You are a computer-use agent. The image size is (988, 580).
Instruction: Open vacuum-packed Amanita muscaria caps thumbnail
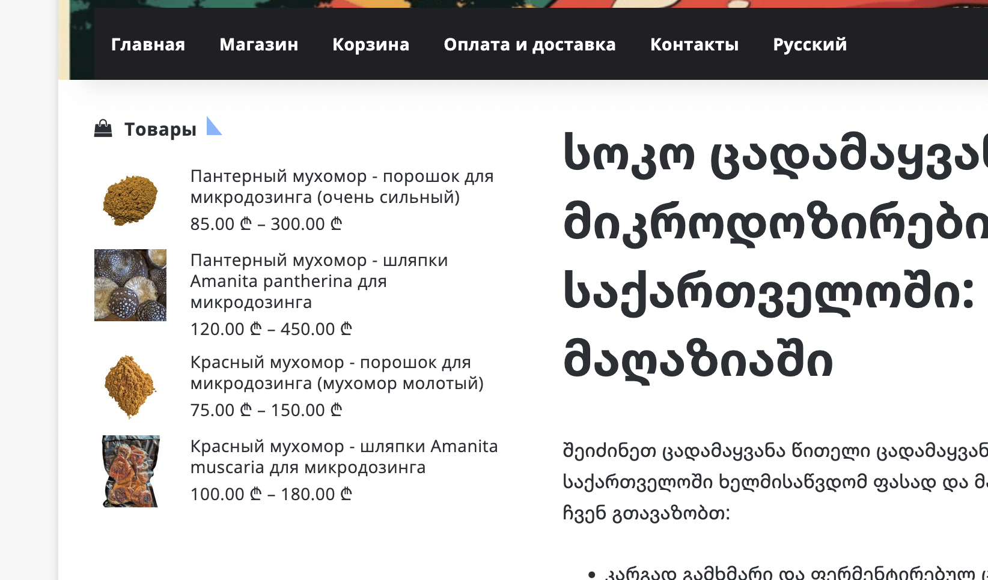coord(130,471)
